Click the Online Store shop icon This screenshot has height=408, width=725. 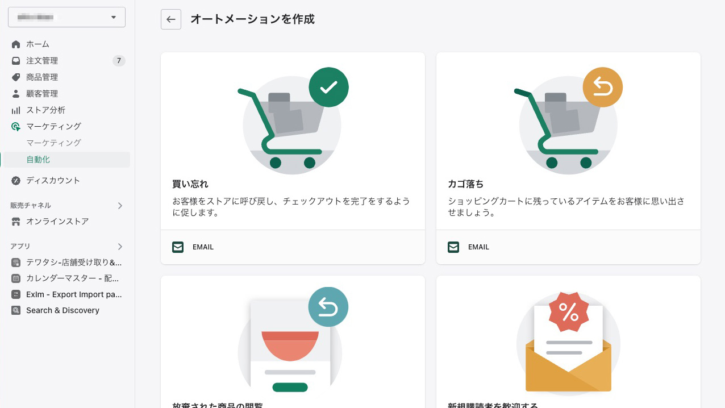point(16,222)
